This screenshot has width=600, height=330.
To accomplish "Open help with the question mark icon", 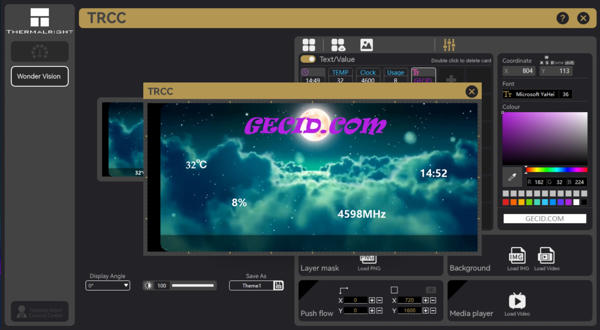I will (562, 18).
